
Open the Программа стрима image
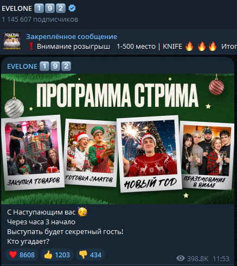coord(118,139)
